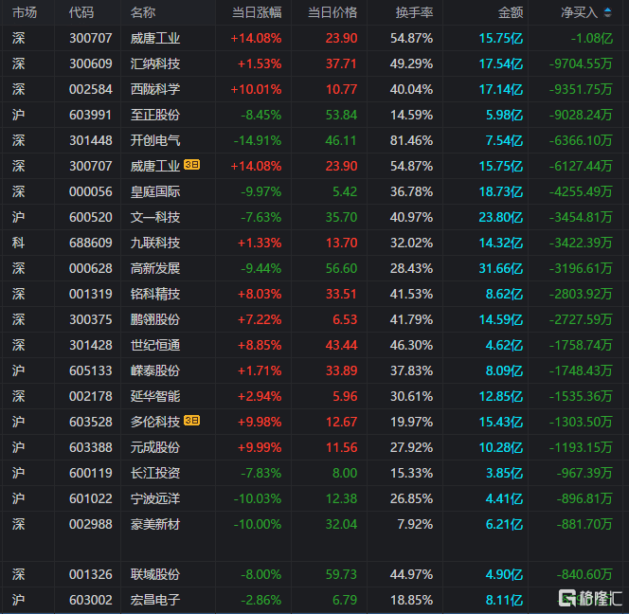This screenshot has height=614, width=629.
Task: Click the 净买入 column header text
Action: pos(580,13)
